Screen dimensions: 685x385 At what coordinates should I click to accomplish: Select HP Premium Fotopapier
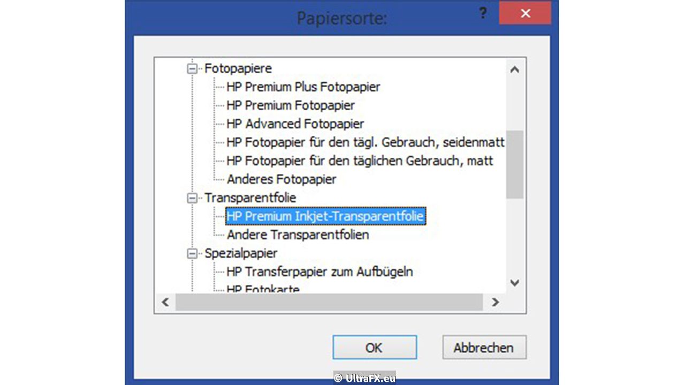(291, 105)
